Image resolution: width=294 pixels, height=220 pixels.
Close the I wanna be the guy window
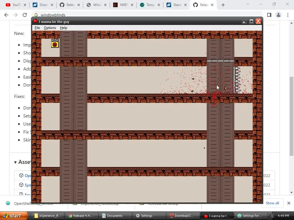tap(258, 21)
